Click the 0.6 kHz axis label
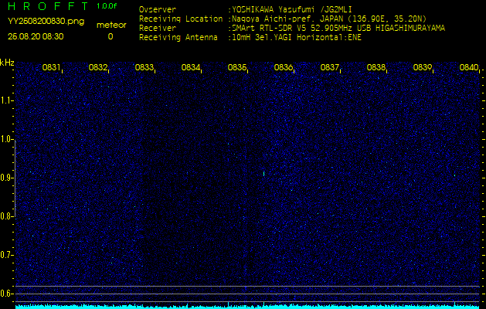Image resolution: width=486 pixels, height=309 pixels. pyautogui.click(x=6, y=294)
